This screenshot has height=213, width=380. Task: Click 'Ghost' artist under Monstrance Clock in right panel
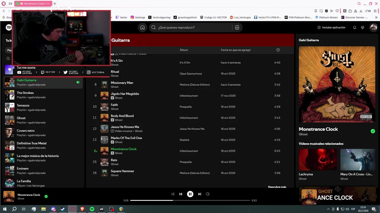pyautogui.click(x=303, y=134)
